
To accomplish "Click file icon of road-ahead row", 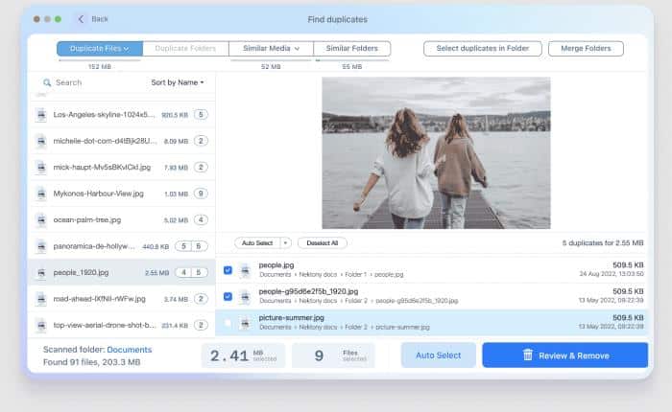I will coord(41,299).
